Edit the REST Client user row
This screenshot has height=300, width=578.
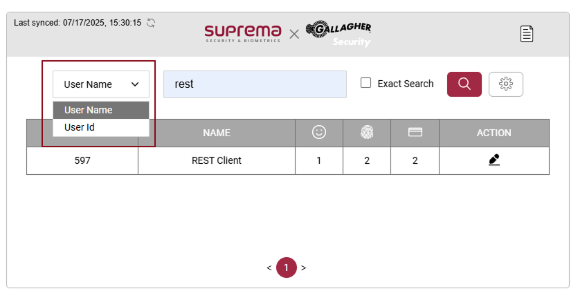494,160
